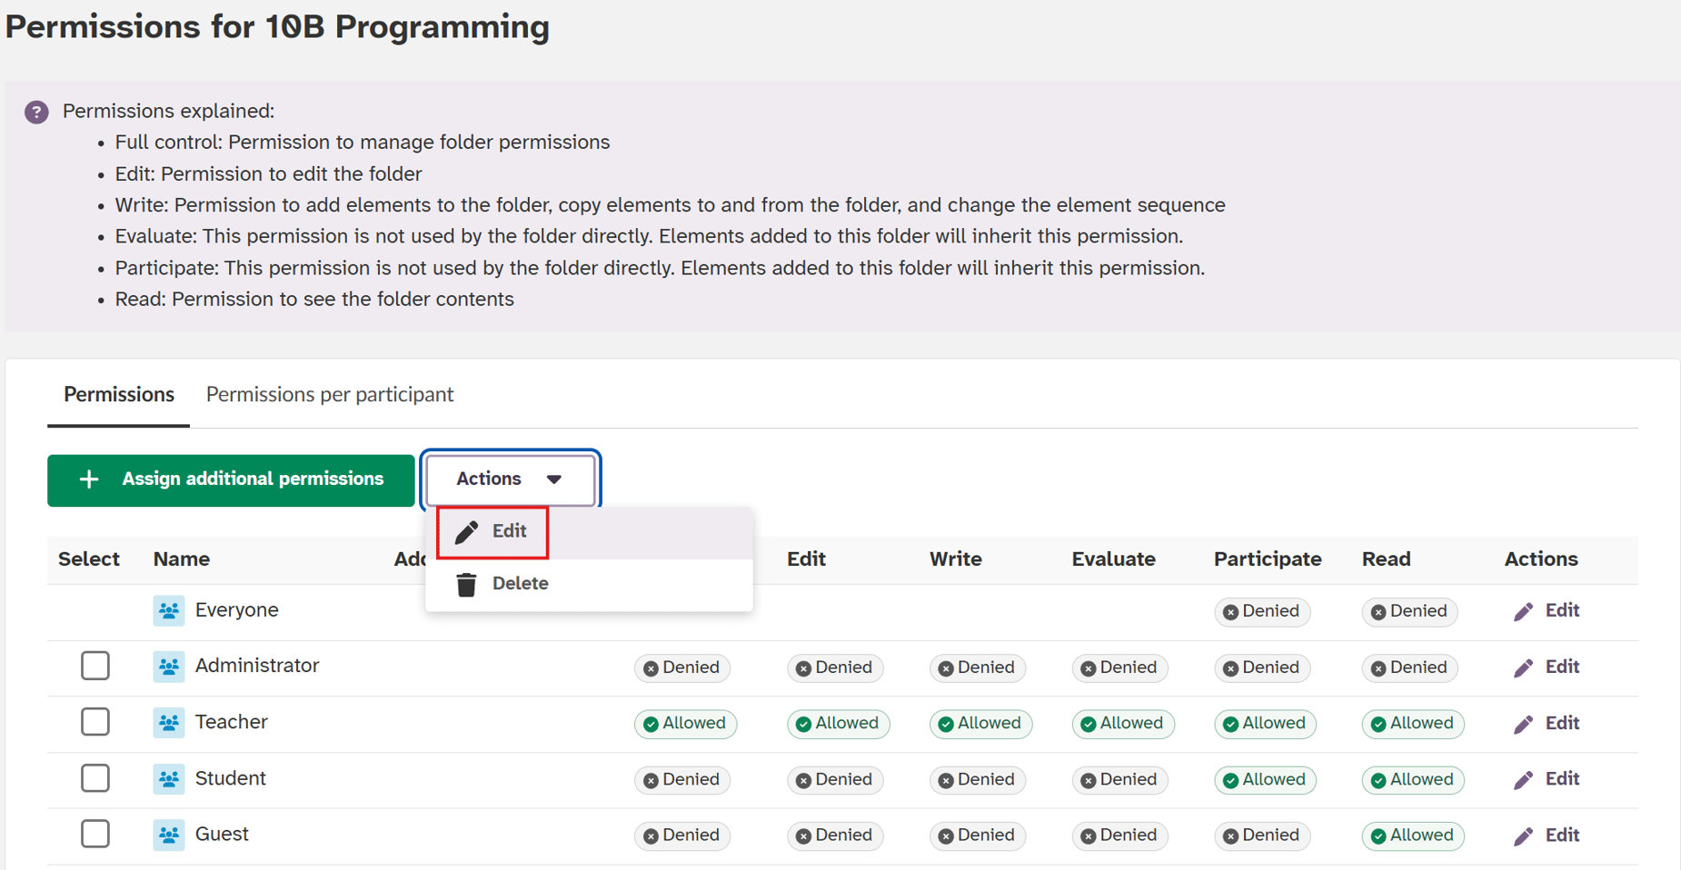The image size is (1681, 870).
Task: Collapse the Actions dropdown button
Action: (510, 479)
